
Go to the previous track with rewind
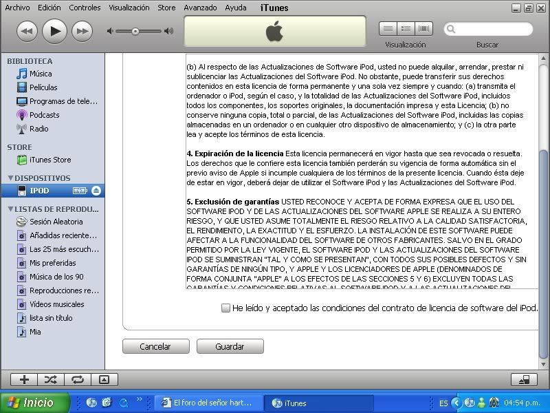27,31
